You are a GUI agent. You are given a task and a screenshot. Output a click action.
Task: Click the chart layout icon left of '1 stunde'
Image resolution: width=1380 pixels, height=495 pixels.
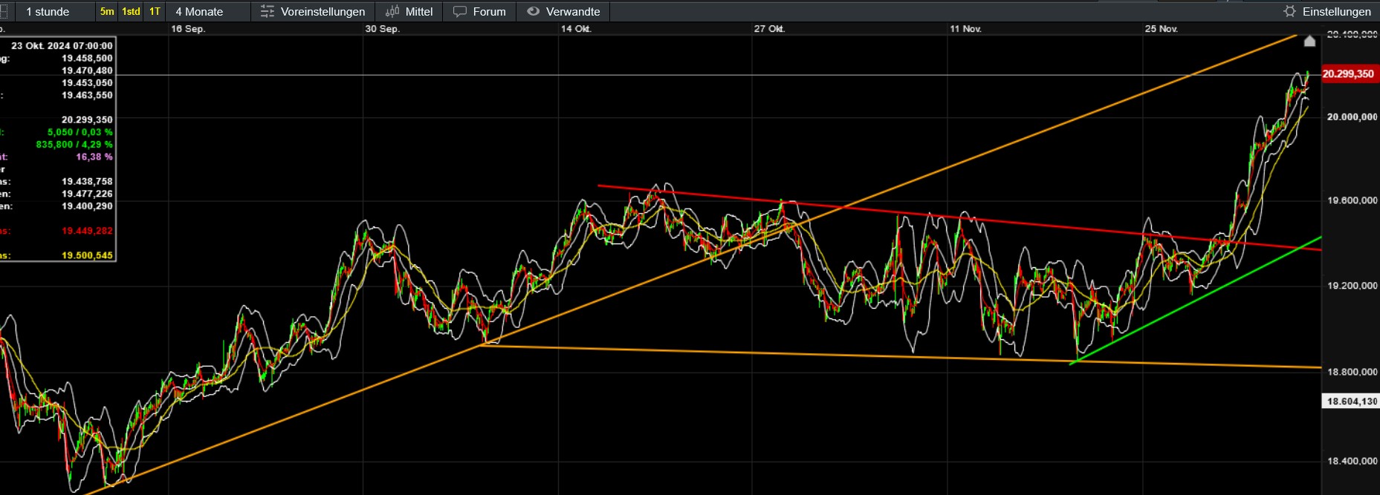point(4,11)
